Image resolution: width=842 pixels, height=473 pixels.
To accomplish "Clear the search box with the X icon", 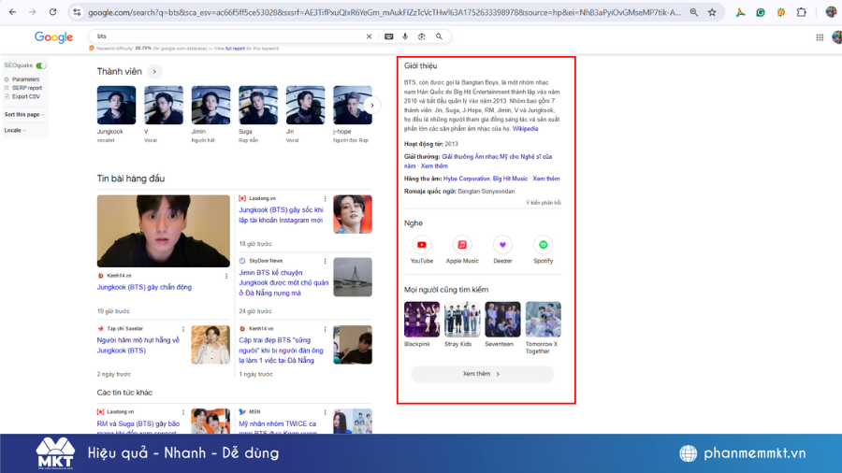I will coord(369,36).
